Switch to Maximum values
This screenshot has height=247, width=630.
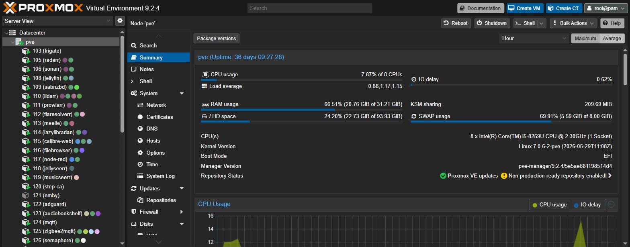coord(585,38)
